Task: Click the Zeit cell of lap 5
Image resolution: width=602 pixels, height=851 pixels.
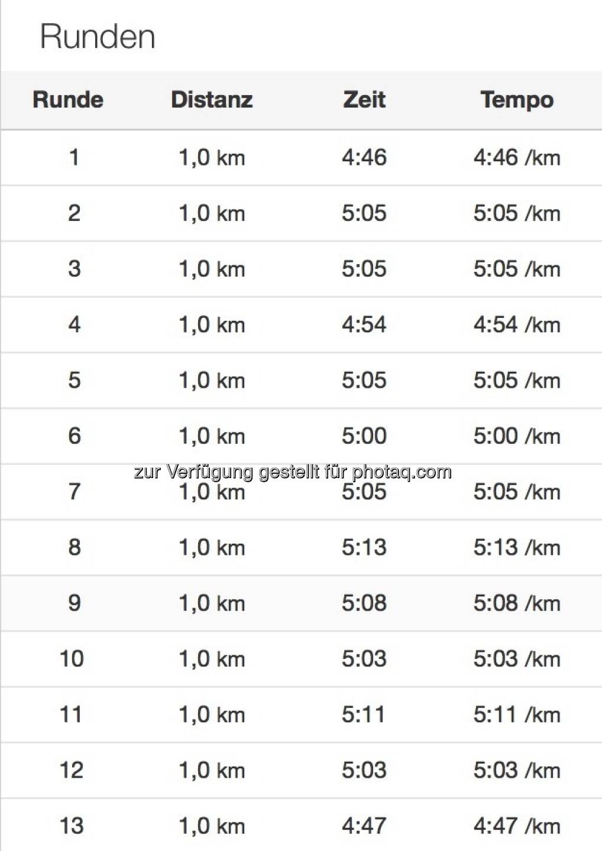Action: click(x=364, y=380)
